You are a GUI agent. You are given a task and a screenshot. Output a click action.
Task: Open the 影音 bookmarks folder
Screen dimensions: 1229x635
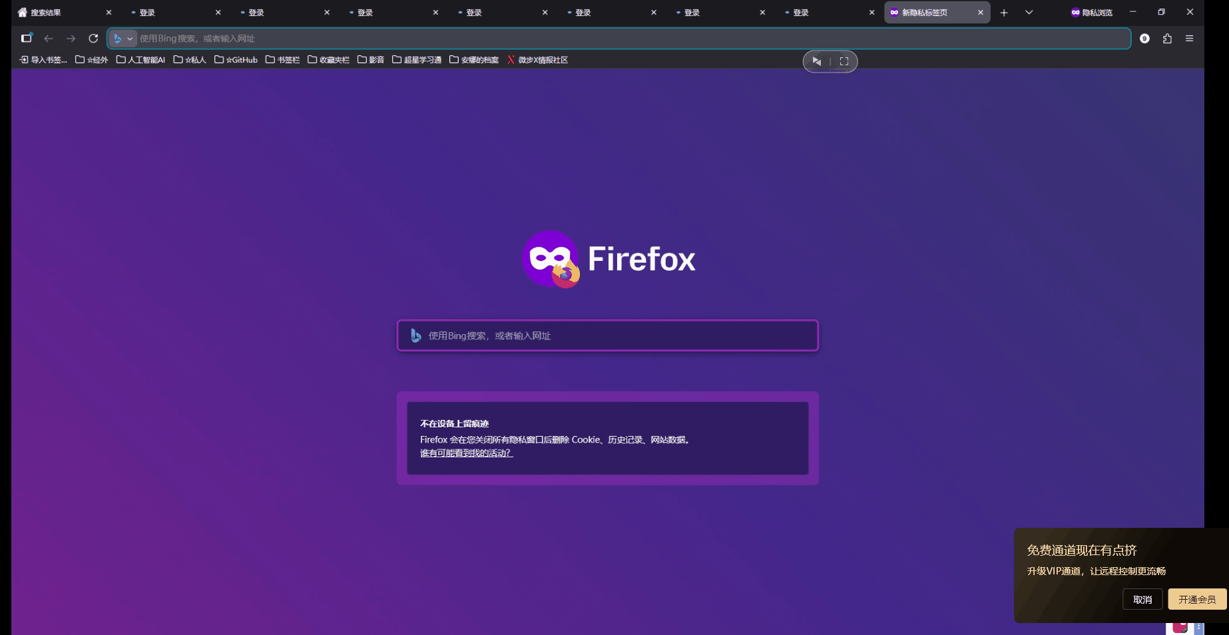point(371,60)
